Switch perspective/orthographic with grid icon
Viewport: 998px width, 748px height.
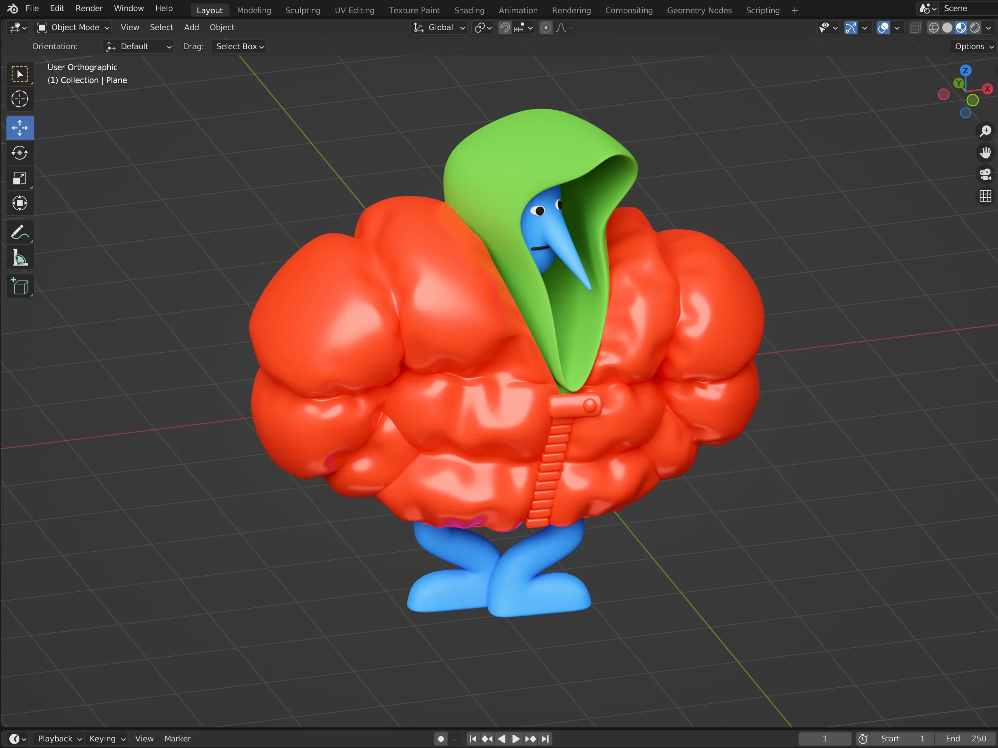point(985,196)
